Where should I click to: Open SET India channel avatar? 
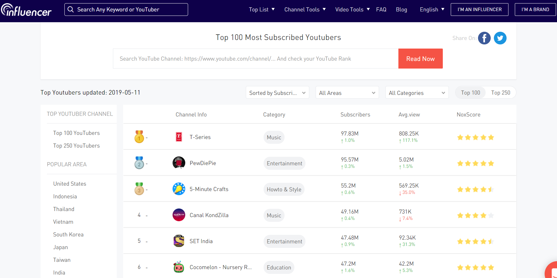tap(179, 241)
